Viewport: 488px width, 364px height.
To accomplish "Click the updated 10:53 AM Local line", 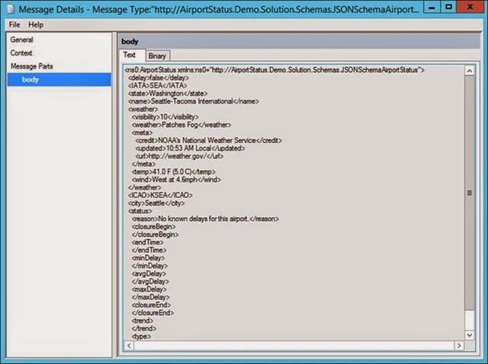I will click(190, 148).
